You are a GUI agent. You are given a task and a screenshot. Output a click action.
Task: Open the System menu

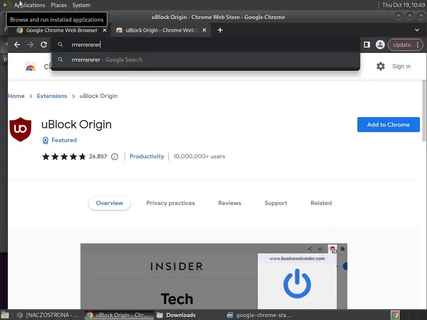pyautogui.click(x=81, y=5)
